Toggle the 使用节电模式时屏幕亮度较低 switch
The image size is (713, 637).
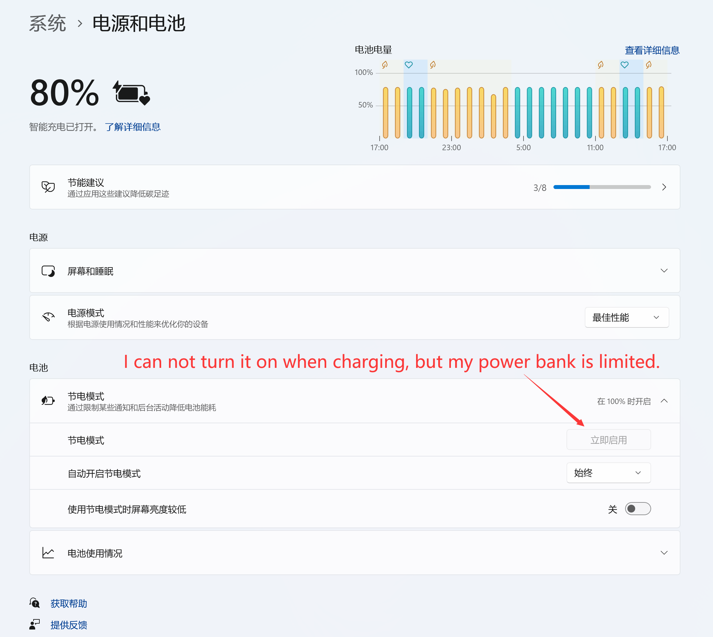coord(638,509)
